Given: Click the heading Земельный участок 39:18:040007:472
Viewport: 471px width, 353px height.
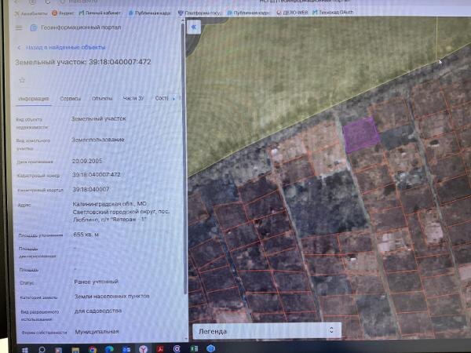Looking at the screenshot, I should coord(83,62).
